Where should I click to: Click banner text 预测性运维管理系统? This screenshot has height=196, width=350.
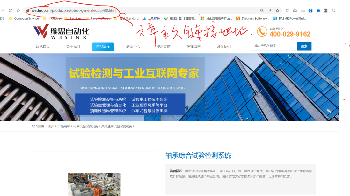[108, 111]
